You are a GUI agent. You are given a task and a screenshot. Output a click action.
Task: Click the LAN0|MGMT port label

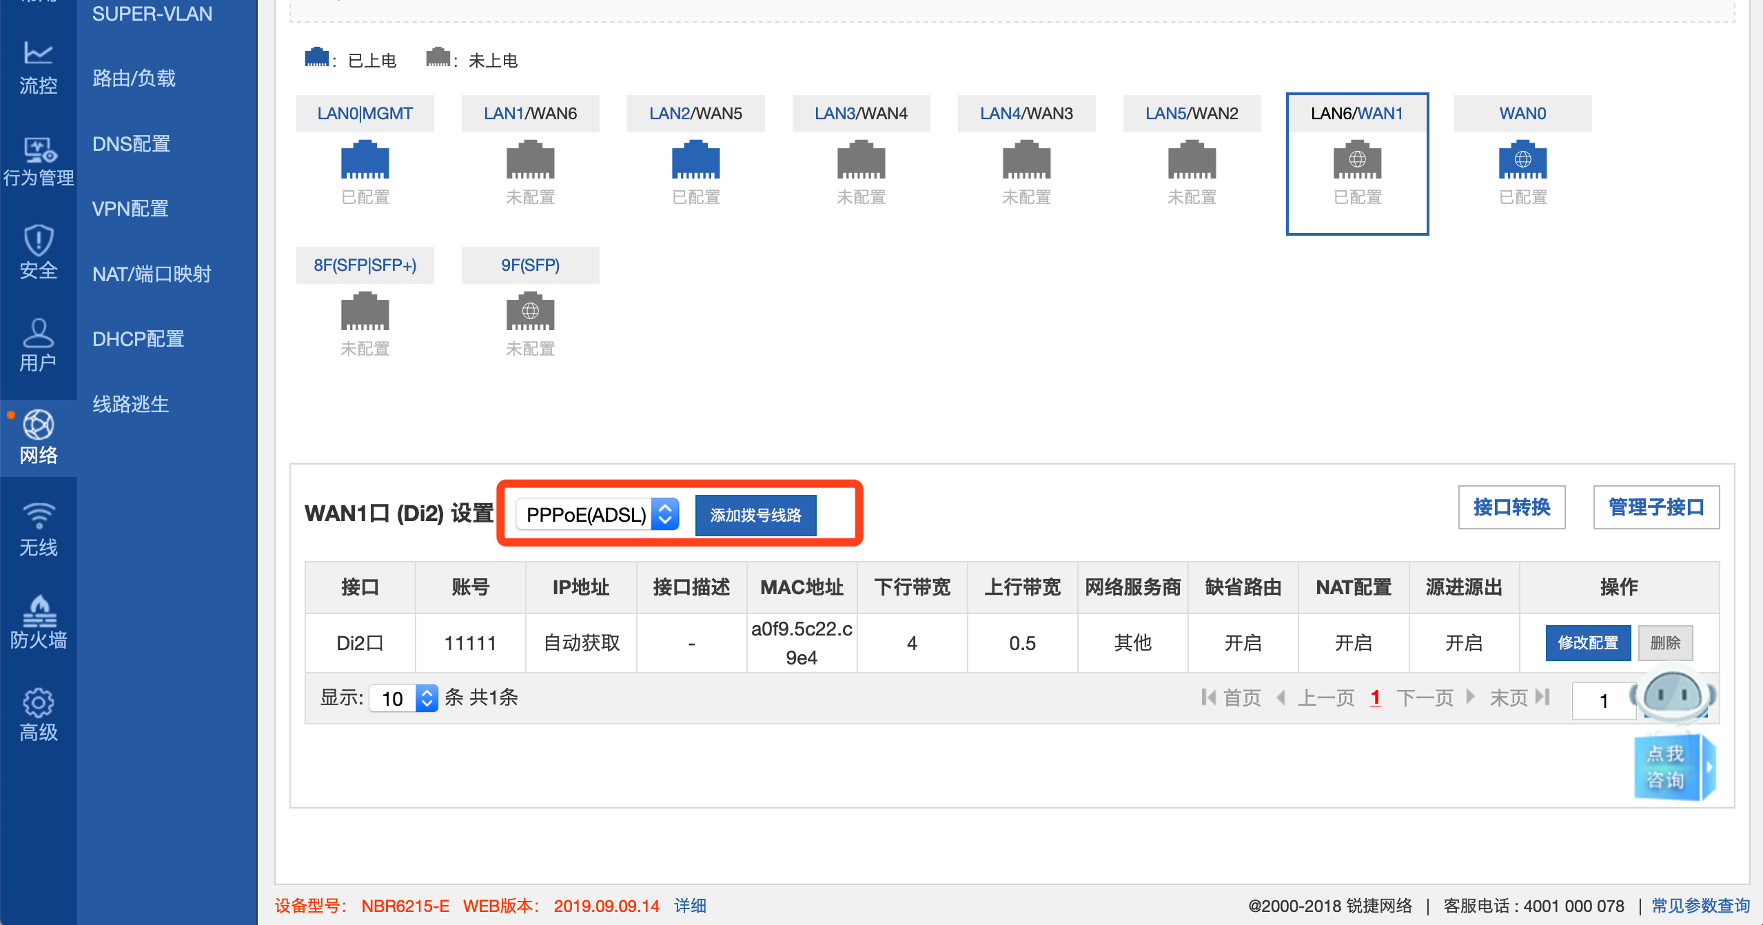365,113
